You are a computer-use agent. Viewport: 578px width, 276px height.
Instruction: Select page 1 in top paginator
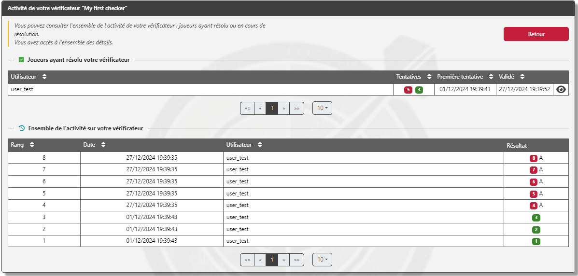272,109
